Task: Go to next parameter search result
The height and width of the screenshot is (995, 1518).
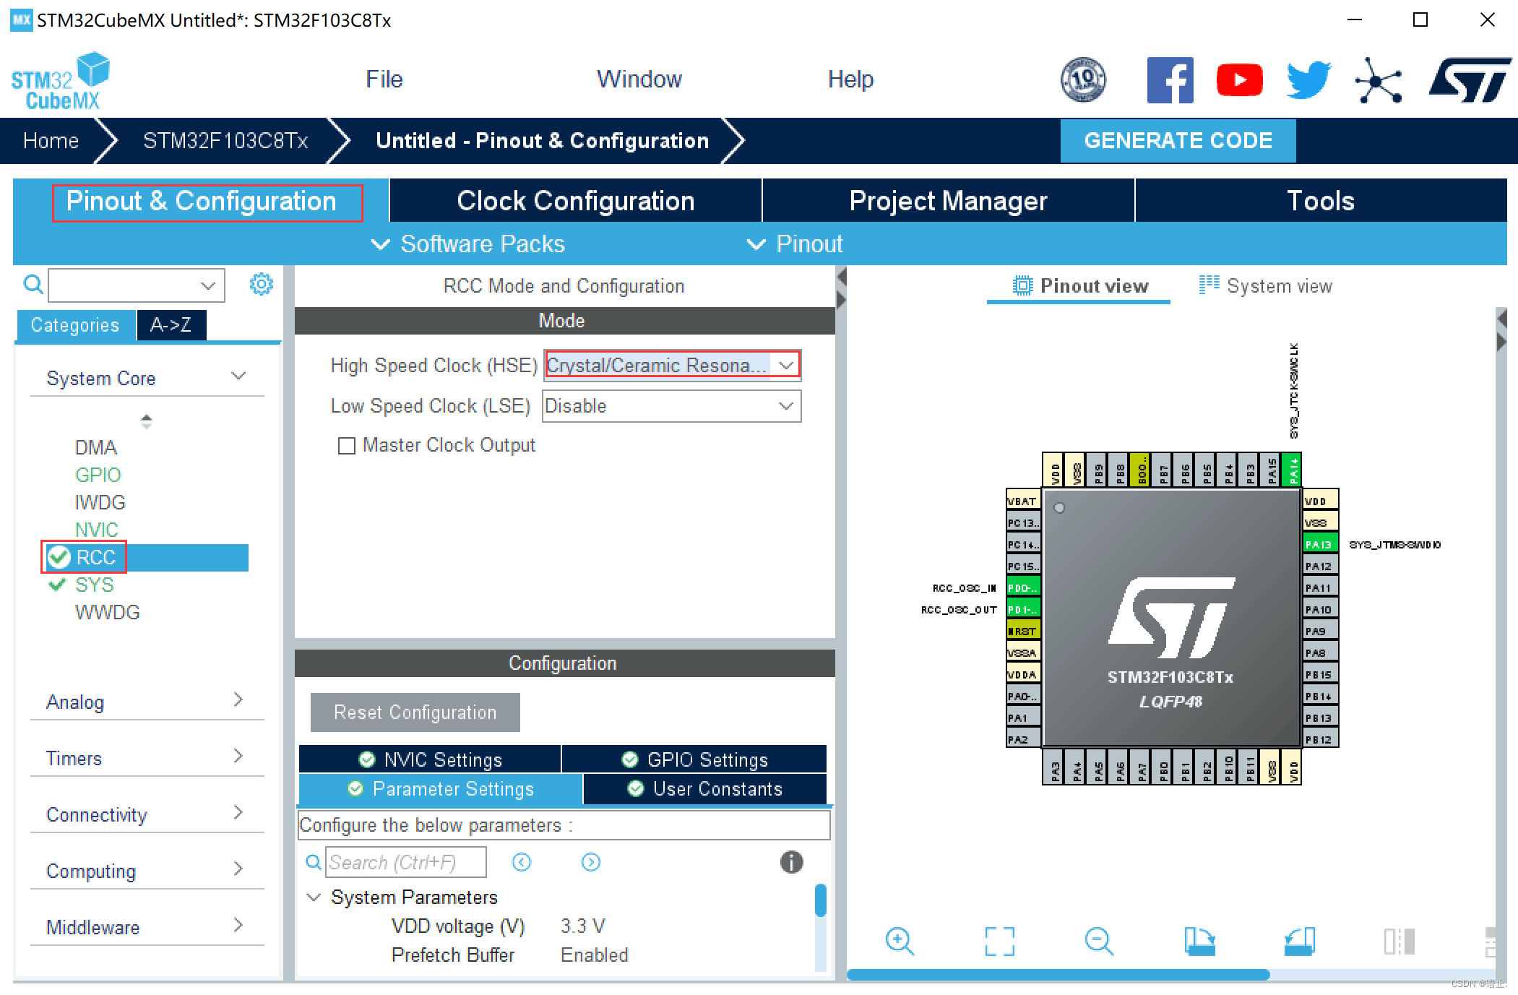Action: click(591, 862)
